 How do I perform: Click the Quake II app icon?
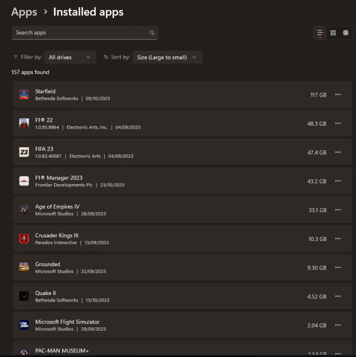pos(24,296)
